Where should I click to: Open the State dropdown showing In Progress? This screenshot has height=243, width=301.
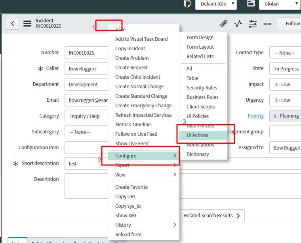coord(285,68)
